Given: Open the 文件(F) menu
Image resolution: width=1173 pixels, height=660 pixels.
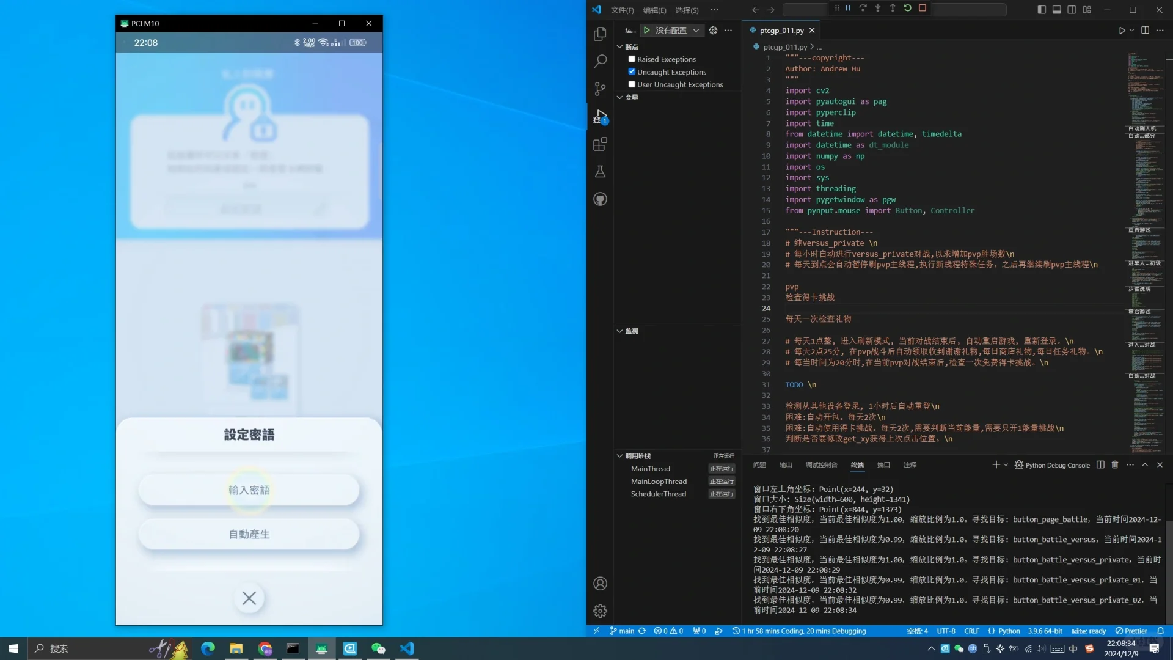Looking at the screenshot, I should pyautogui.click(x=622, y=10).
